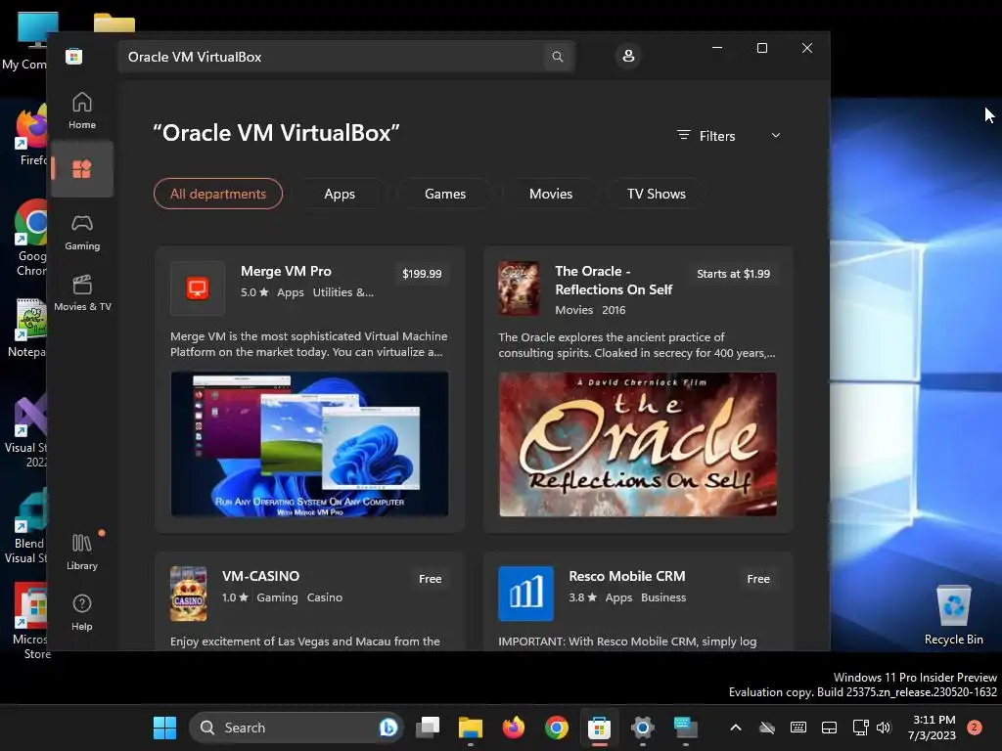Click the volume speaker tray icon
1002x751 pixels.
[884, 728]
